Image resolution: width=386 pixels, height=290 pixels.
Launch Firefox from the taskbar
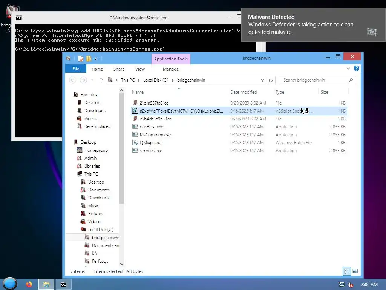[x=29, y=284]
